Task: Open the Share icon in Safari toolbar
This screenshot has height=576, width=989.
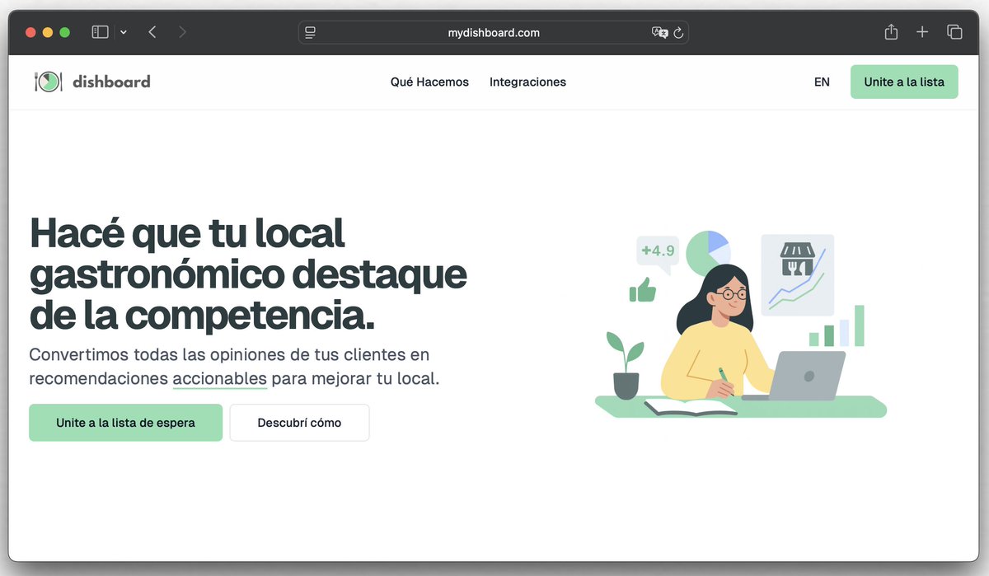Action: (x=891, y=32)
